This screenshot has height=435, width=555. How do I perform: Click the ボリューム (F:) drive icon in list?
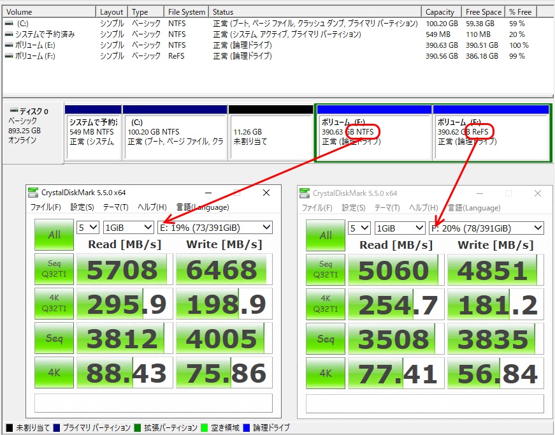pos(9,56)
